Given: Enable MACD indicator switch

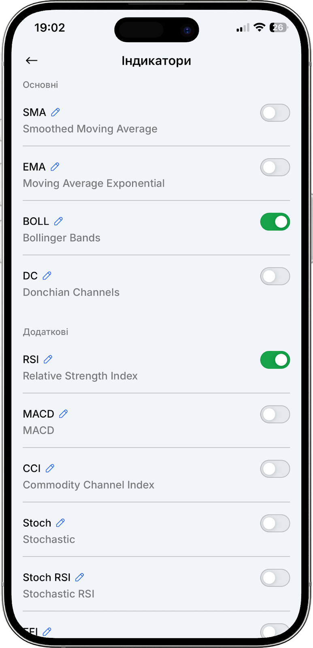Looking at the screenshot, I should 275,414.
